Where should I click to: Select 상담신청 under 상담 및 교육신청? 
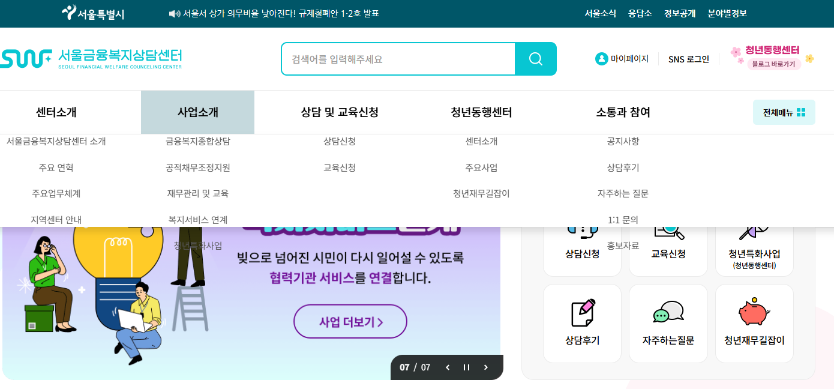340,141
